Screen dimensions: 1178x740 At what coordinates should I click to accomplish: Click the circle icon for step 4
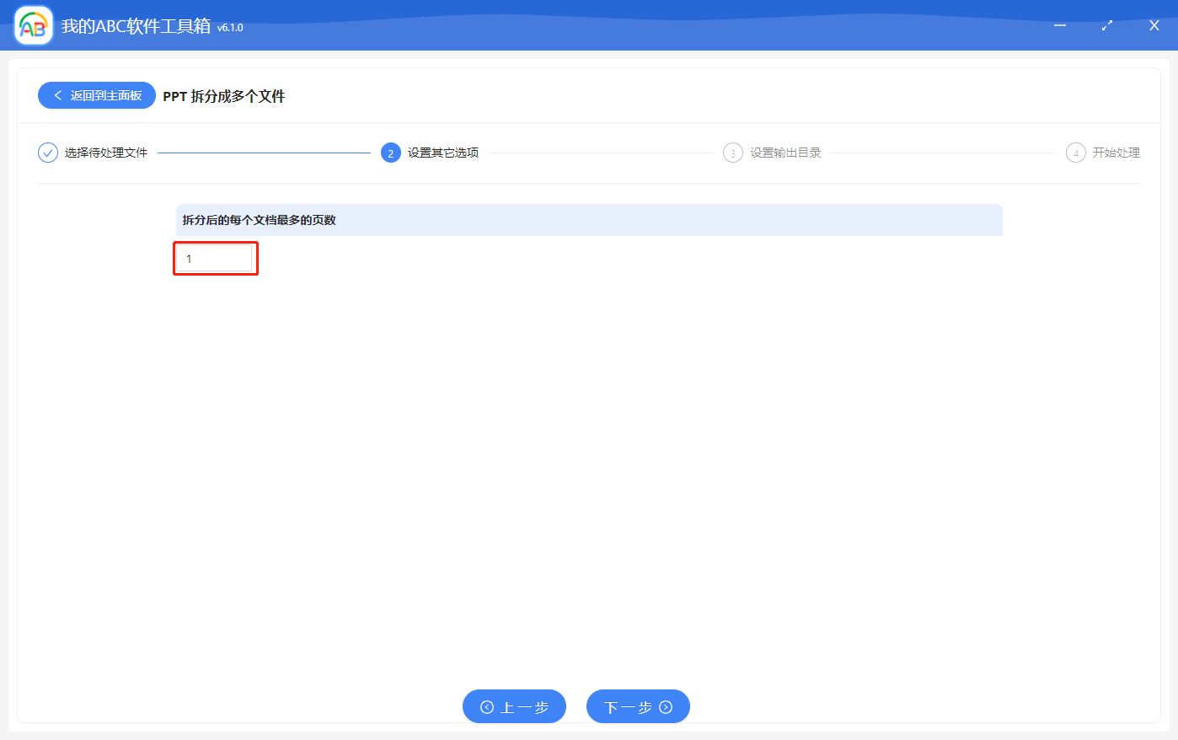1076,153
